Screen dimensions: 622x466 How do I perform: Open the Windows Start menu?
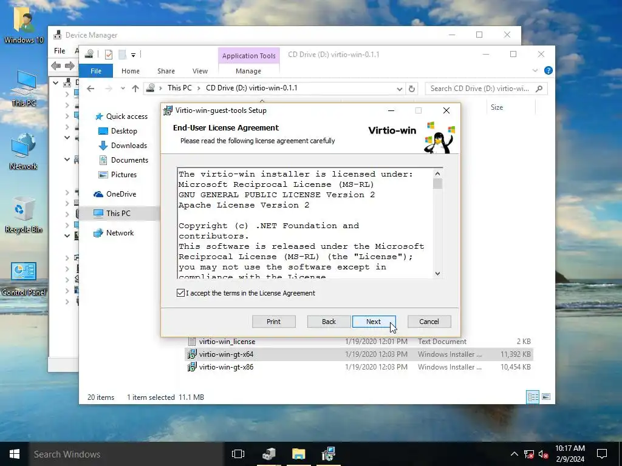pos(15,454)
